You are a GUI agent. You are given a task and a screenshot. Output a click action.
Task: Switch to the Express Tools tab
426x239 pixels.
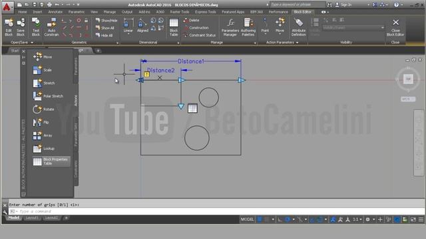pos(206,12)
